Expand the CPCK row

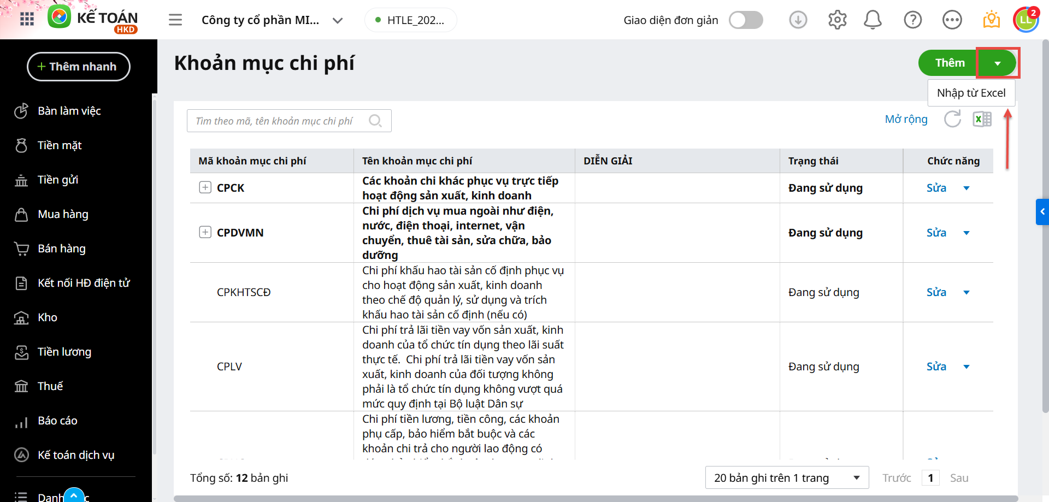pos(205,187)
